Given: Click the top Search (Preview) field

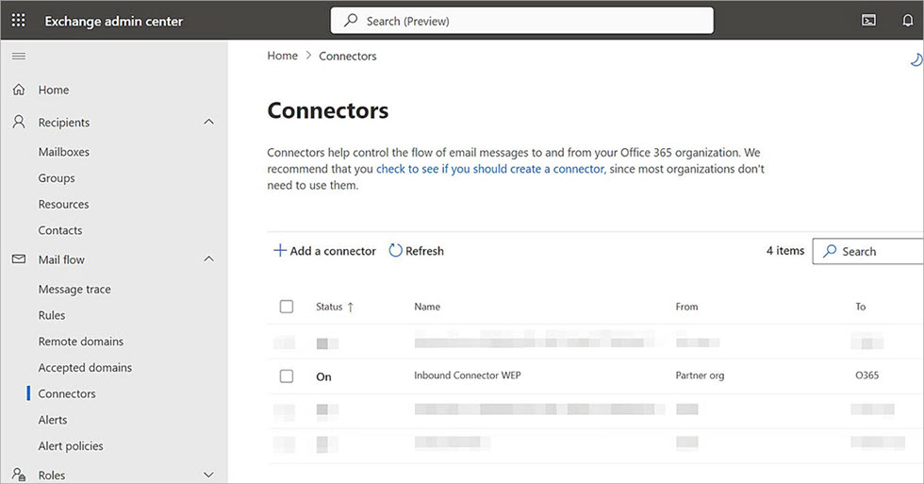Looking at the screenshot, I should (521, 21).
